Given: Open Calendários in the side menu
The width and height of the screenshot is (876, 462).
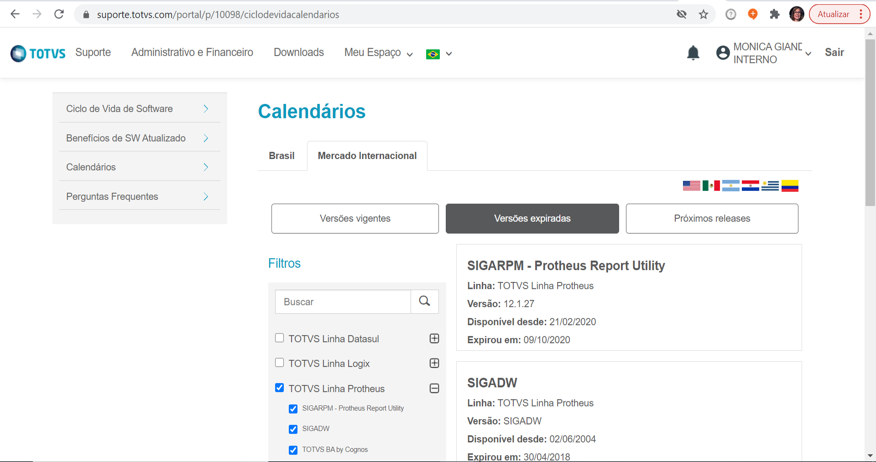Looking at the screenshot, I should 140,167.
